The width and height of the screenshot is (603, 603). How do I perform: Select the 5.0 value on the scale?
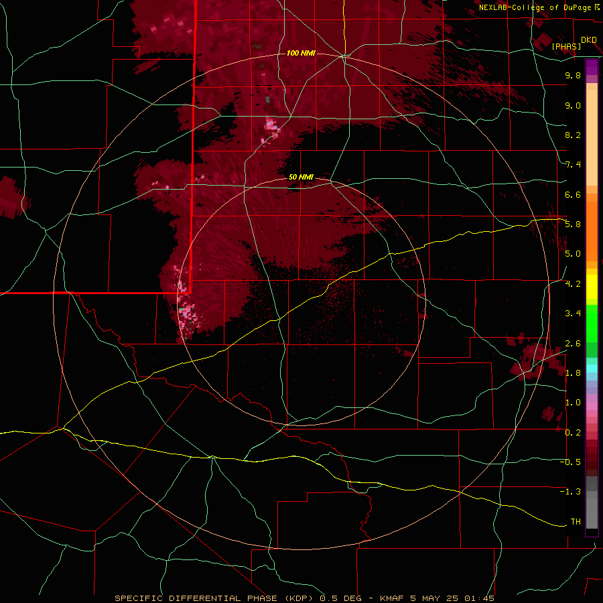tap(573, 254)
